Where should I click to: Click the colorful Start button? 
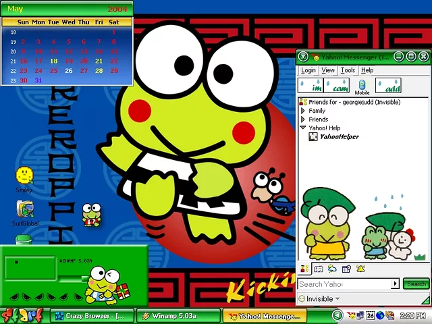tap(22, 316)
